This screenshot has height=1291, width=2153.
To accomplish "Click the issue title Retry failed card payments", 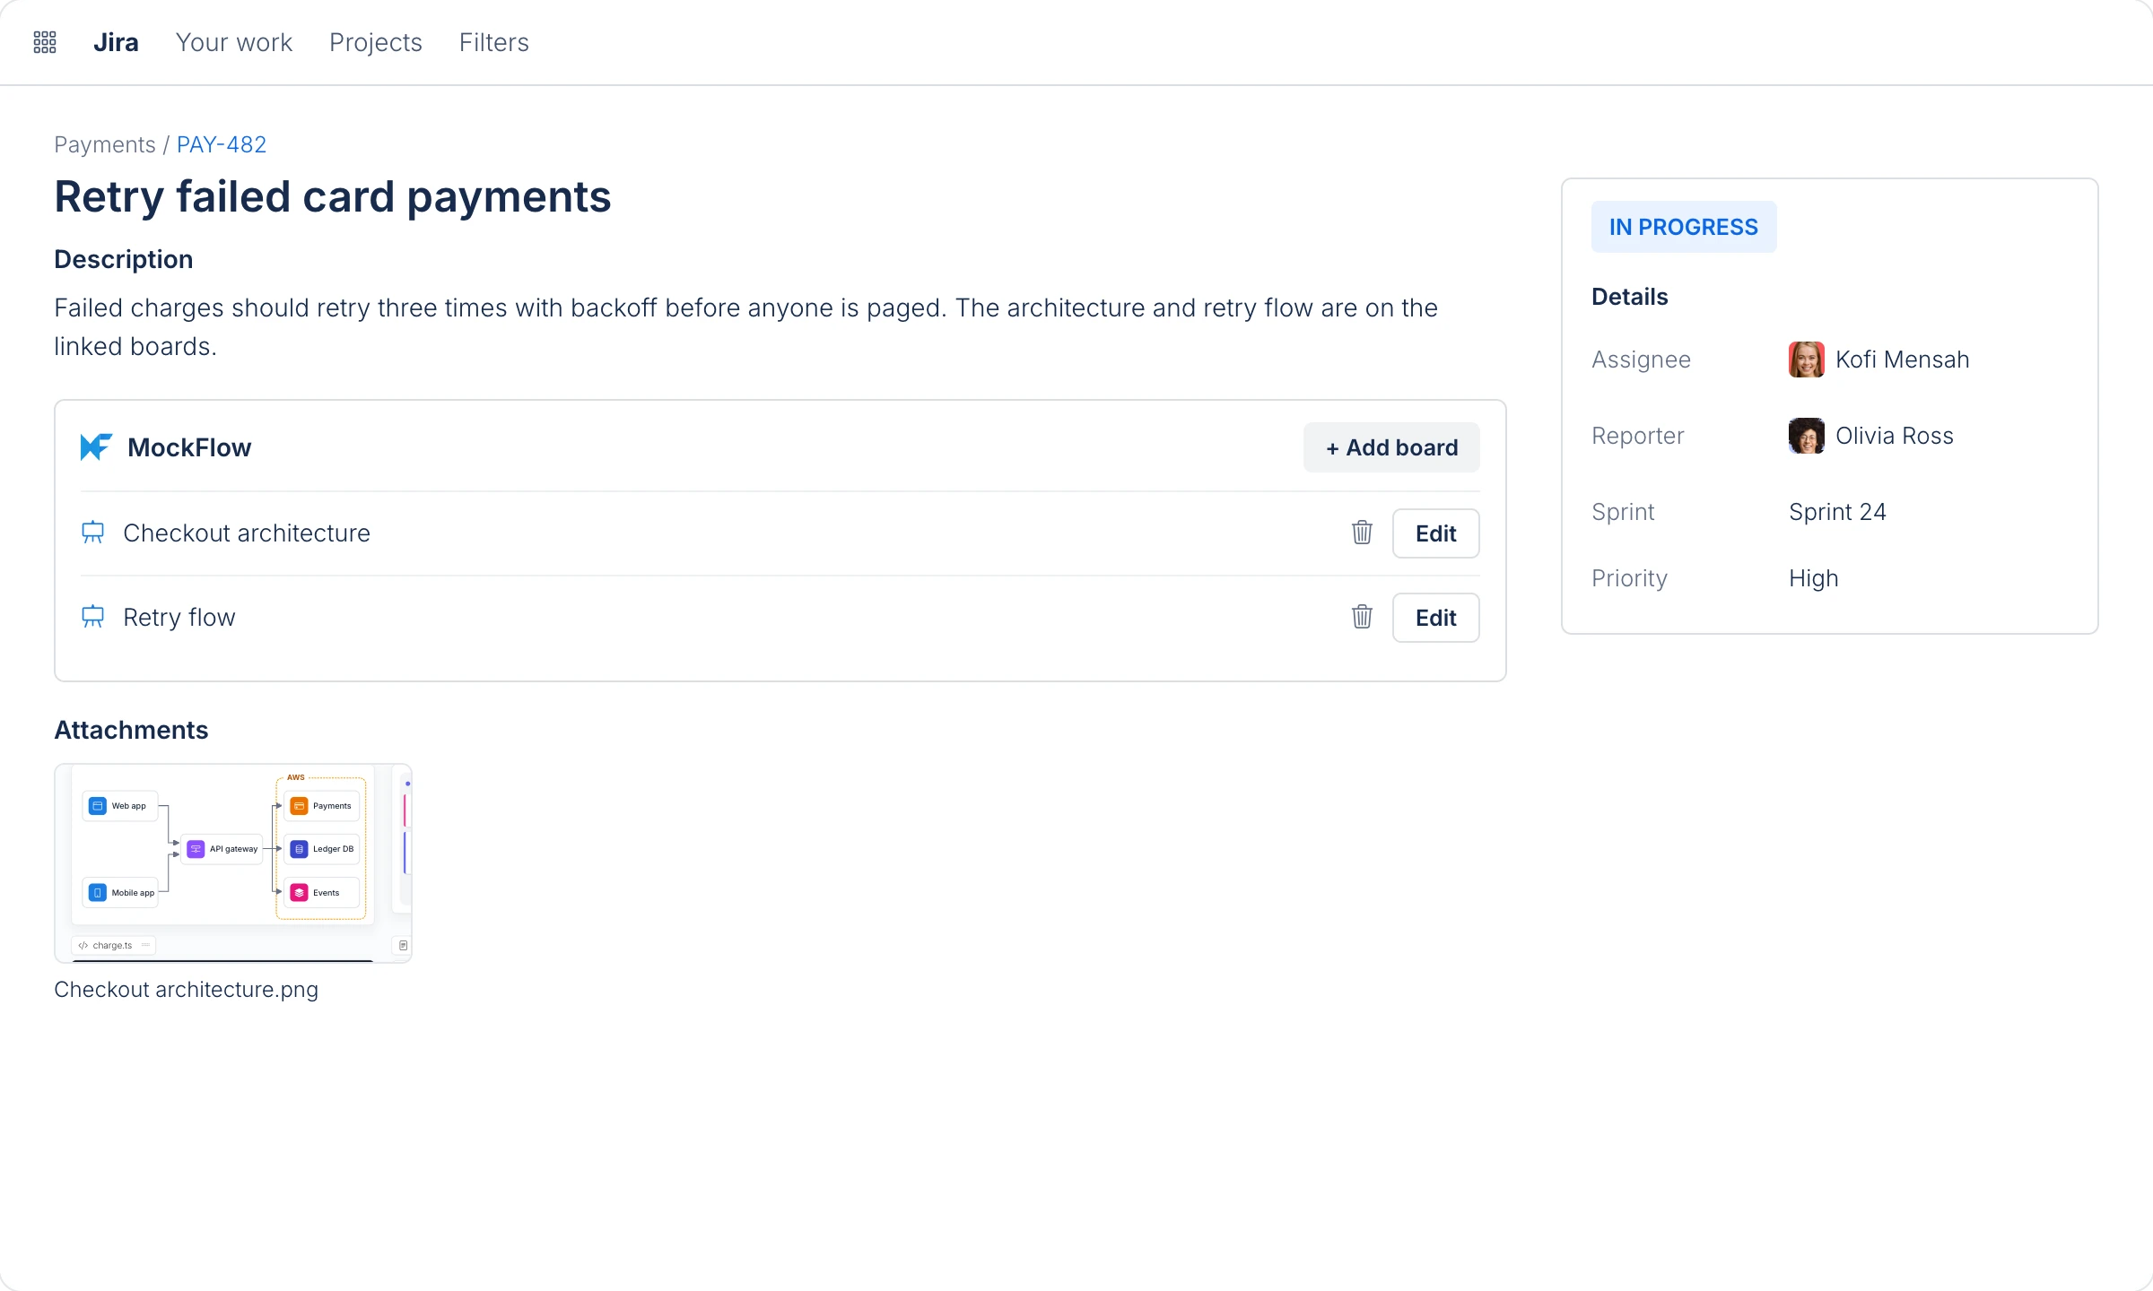I will (333, 196).
